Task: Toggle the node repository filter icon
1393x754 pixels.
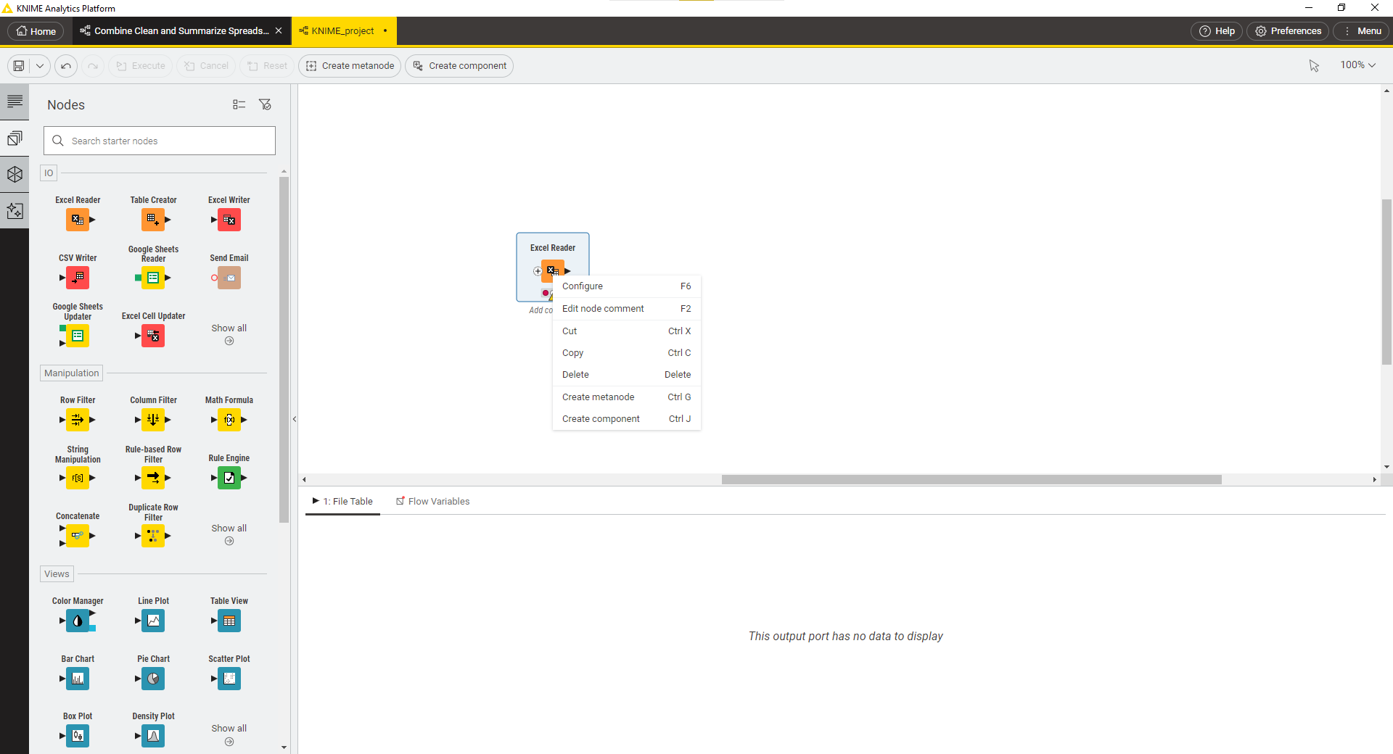Action: (266, 104)
